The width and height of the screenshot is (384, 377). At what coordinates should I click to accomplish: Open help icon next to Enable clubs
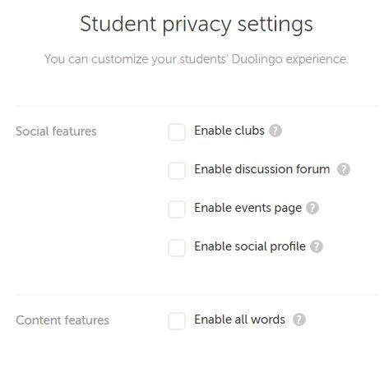(275, 131)
